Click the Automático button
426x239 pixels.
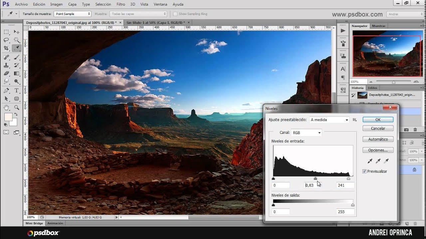click(x=378, y=139)
